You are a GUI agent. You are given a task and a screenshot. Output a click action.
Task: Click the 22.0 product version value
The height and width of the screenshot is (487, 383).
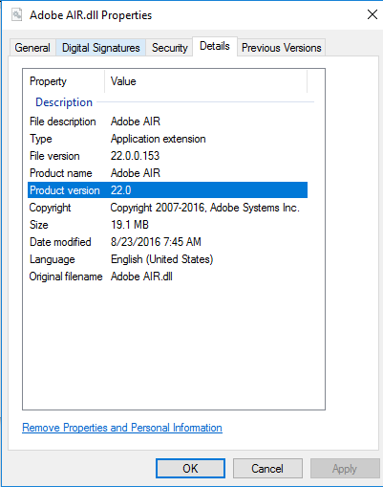(120, 190)
